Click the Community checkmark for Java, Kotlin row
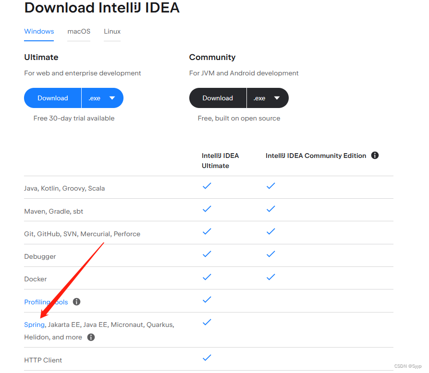 click(x=270, y=186)
